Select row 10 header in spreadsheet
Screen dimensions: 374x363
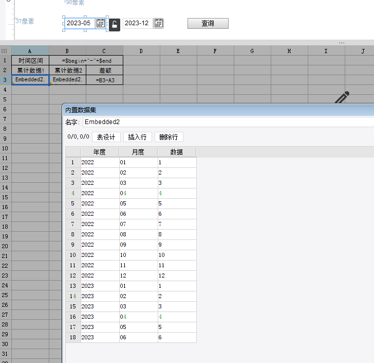5,148
